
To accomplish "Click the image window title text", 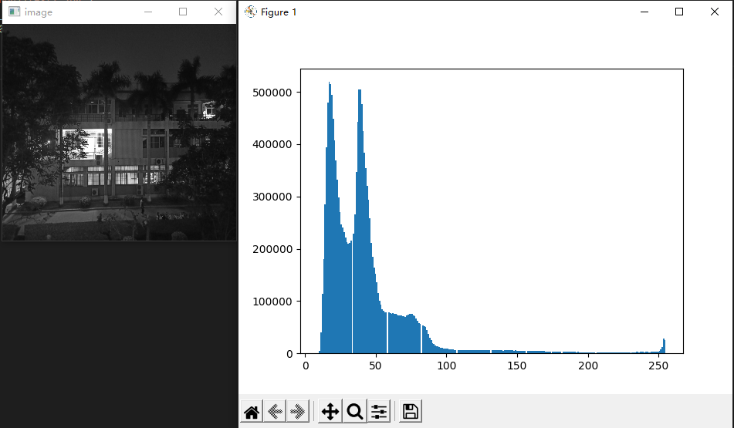I will [x=39, y=12].
